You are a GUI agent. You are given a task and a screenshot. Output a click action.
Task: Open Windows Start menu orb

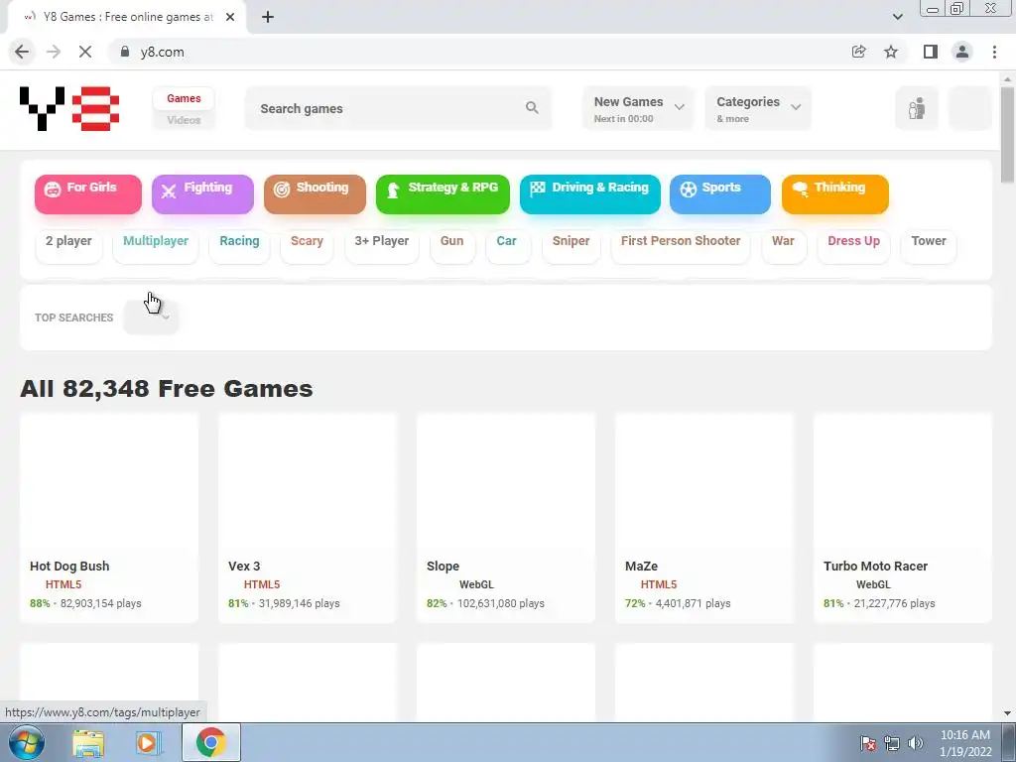click(25, 742)
